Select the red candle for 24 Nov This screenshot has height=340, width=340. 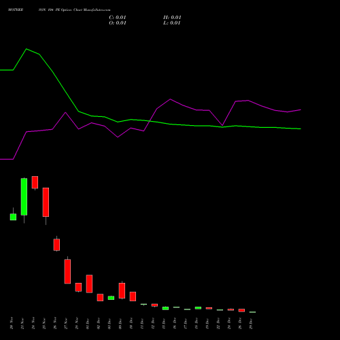coord(35,182)
